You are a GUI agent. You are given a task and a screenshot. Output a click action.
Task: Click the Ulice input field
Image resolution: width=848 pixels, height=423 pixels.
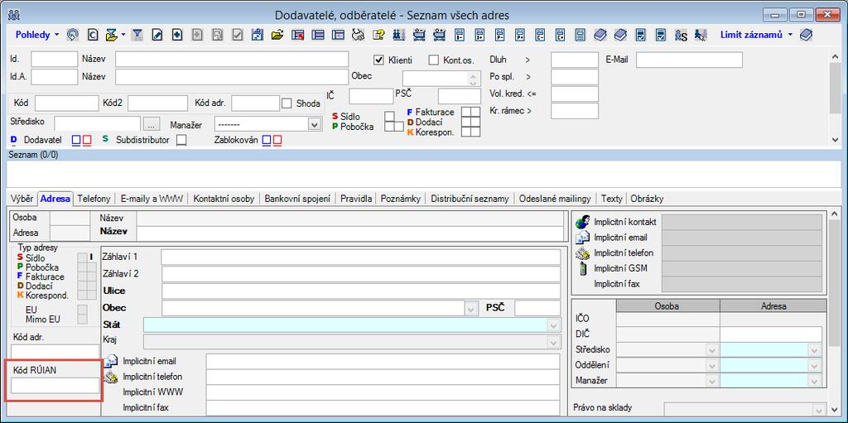(361, 291)
